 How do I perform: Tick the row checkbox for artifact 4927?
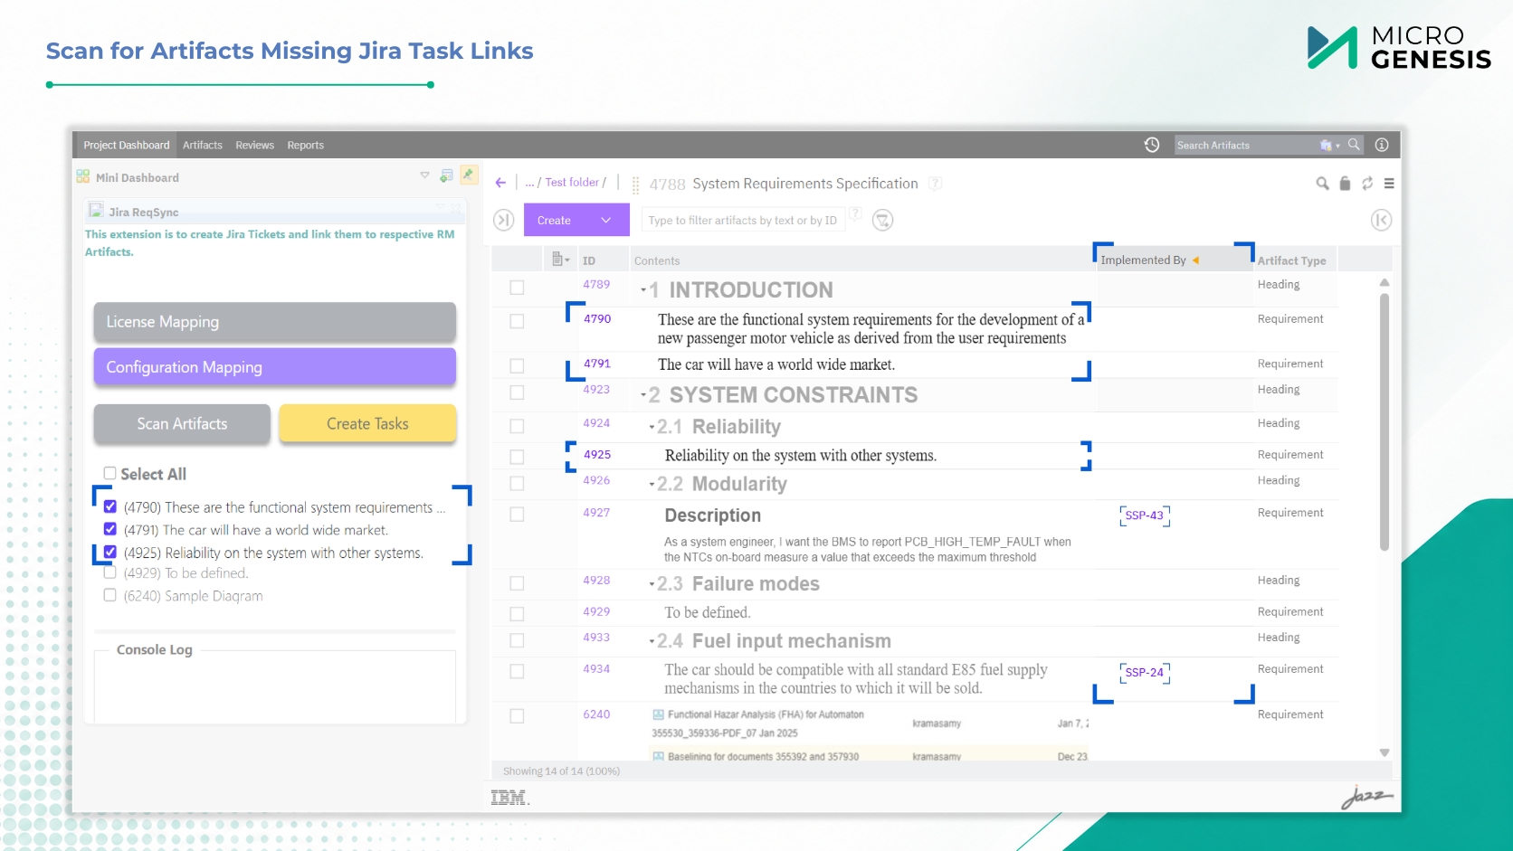click(x=517, y=515)
